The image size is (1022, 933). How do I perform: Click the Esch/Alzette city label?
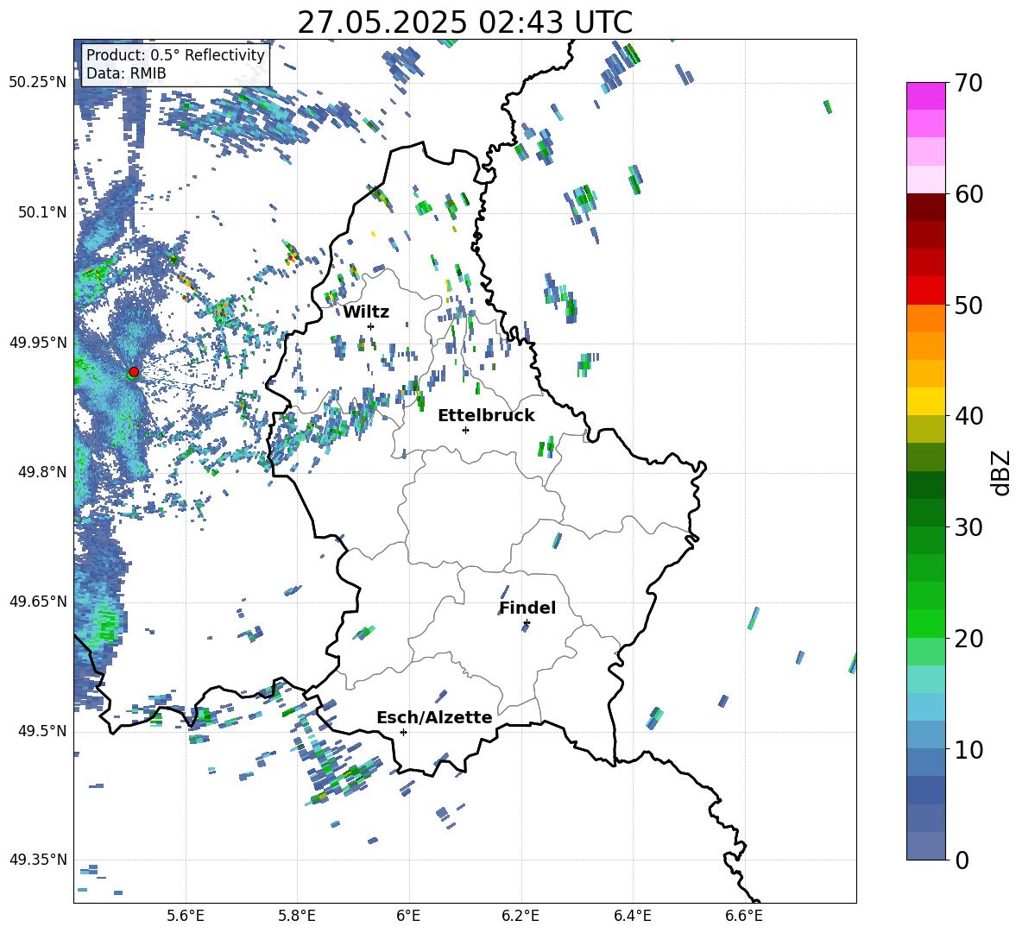[x=434, y=717]
